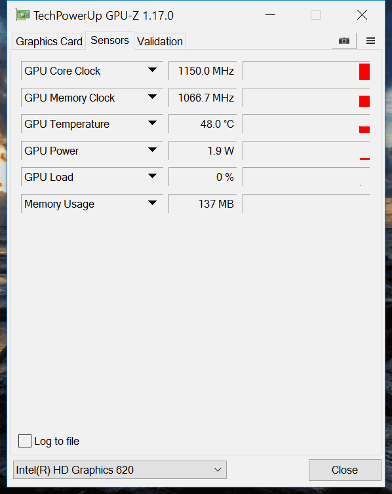Viewport: 392px width, 494px height.
Task: Expand the GPU Core Clock dropdown arrow
Action: click(x=152, y=70)
